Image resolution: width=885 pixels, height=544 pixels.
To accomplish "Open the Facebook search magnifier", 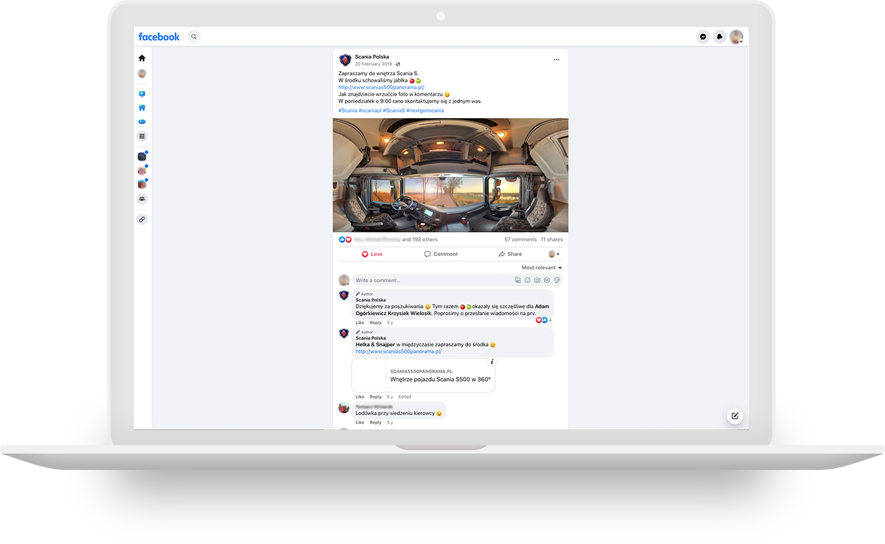I will tap(194, 37).
